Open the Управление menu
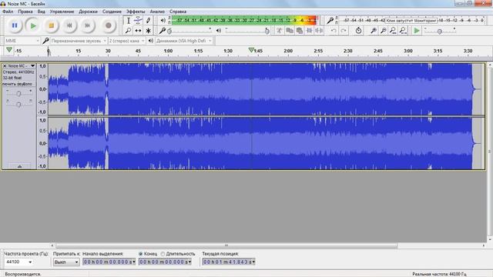 click(62, 12)
